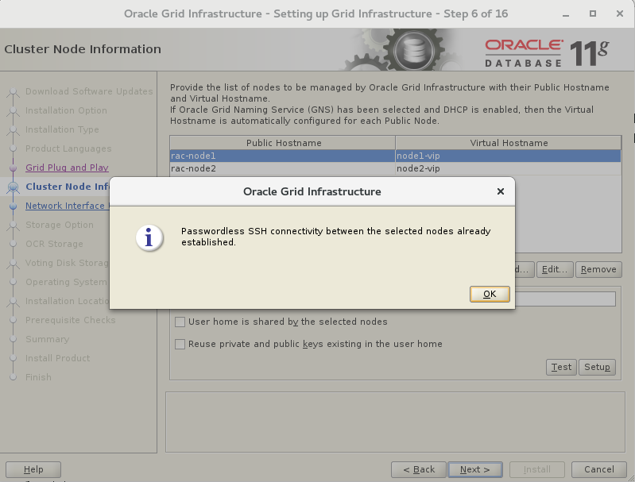635x482 pixels.
Task: Click the Cluster Node step bullet icon
Action: (13, 187)
